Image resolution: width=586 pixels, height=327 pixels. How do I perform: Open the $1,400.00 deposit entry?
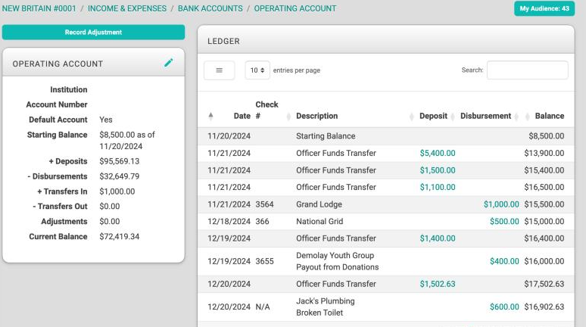(x=438, y=238)
